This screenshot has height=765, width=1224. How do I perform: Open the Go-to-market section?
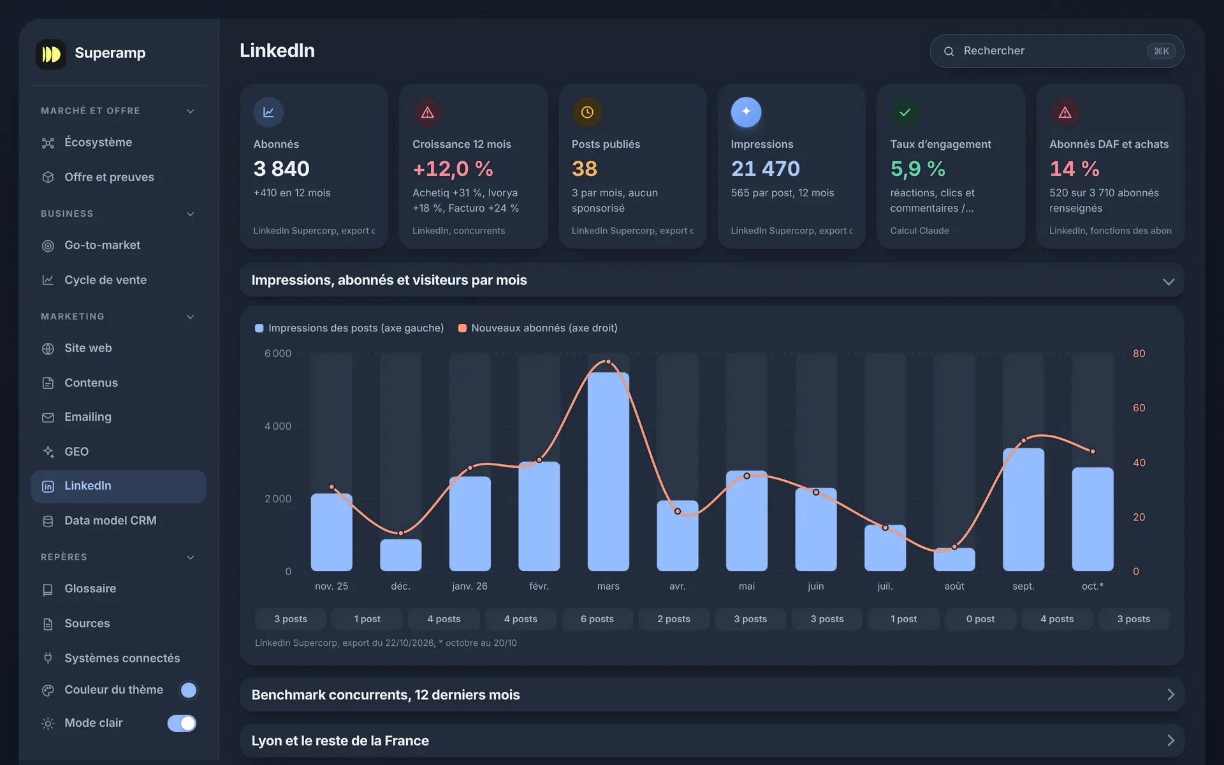tap(119, 245)
